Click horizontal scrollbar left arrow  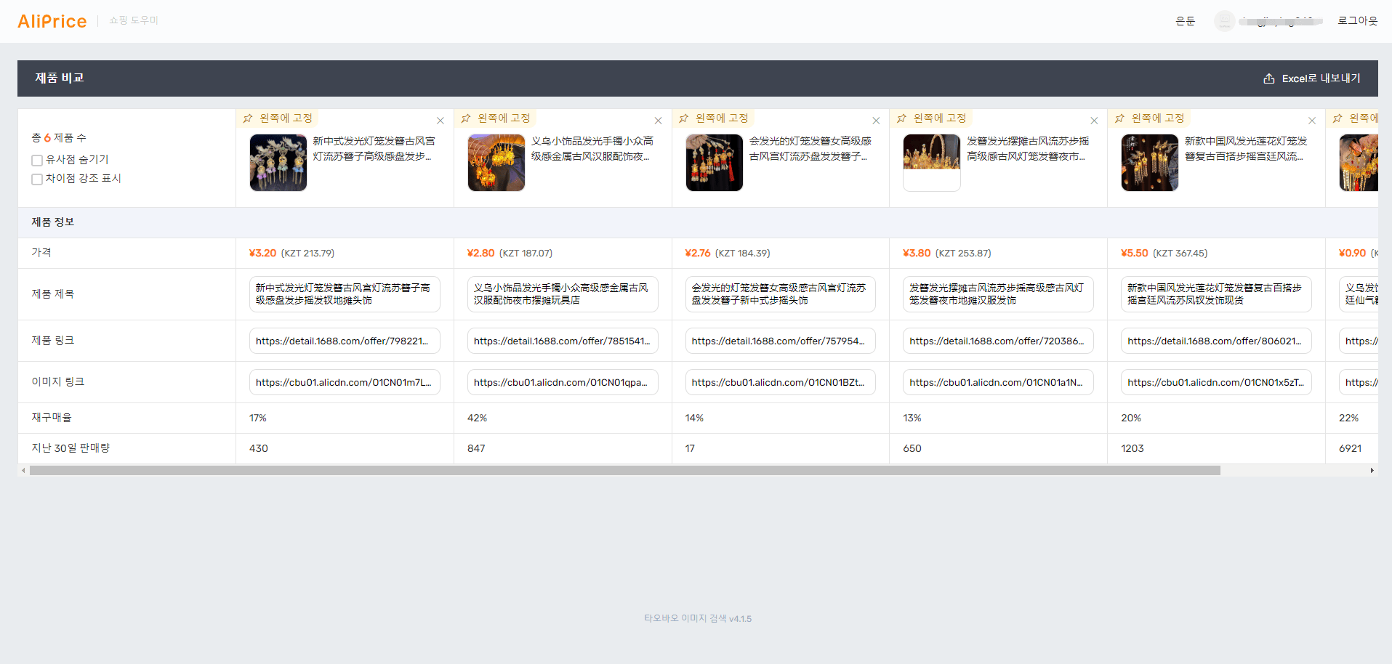[23, 471]
